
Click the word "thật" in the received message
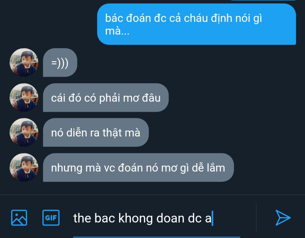112,133
